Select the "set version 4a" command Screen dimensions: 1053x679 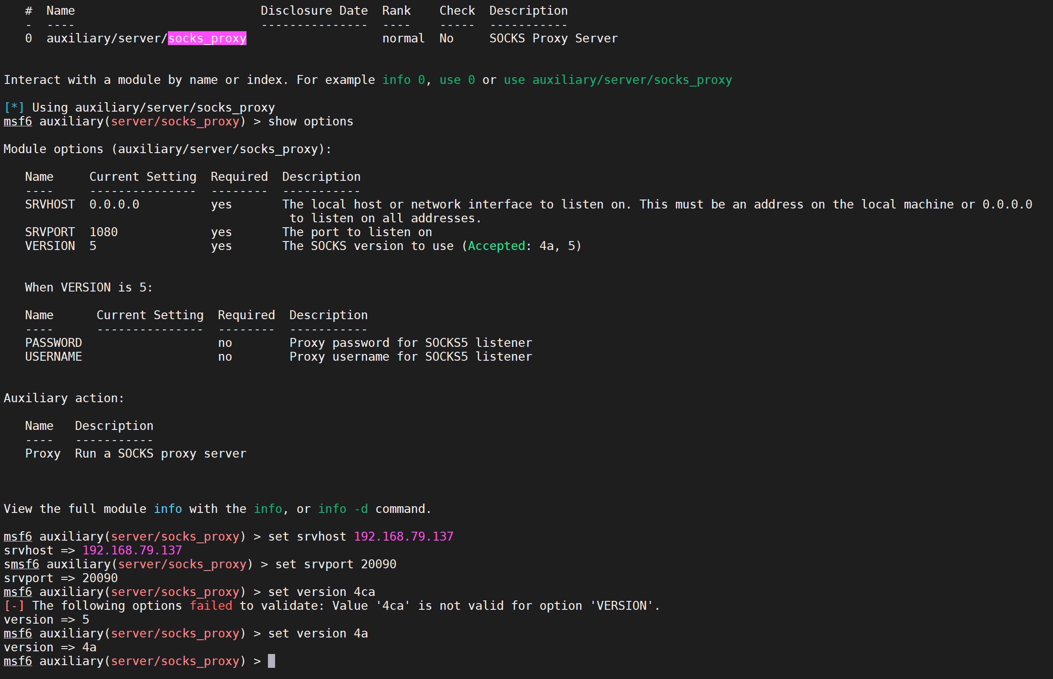318,633
